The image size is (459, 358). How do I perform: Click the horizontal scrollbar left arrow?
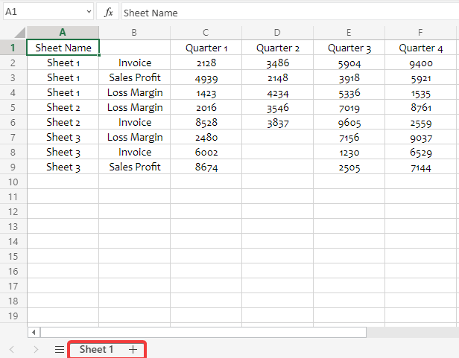pyautogui.click(x=34, y=332)
